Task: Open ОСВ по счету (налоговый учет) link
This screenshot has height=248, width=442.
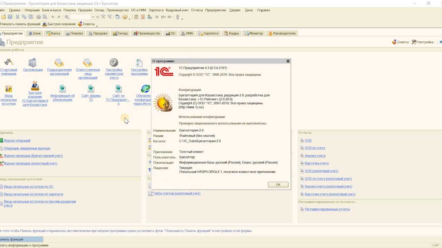Action: [328, 179]
